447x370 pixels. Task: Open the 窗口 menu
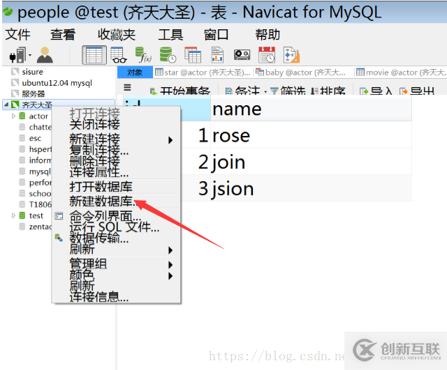click(x=216, y=34)
